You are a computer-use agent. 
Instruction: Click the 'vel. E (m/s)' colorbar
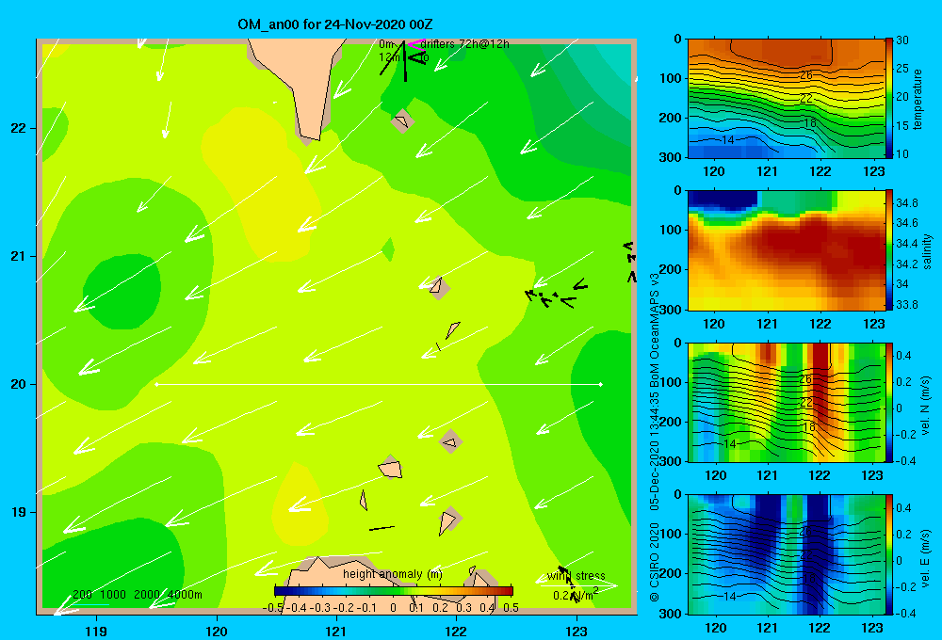click(889, 554)
